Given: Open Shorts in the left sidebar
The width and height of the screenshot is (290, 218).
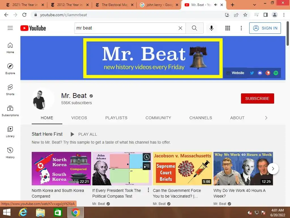Looking at the screenshot, I should pos(10,90).
